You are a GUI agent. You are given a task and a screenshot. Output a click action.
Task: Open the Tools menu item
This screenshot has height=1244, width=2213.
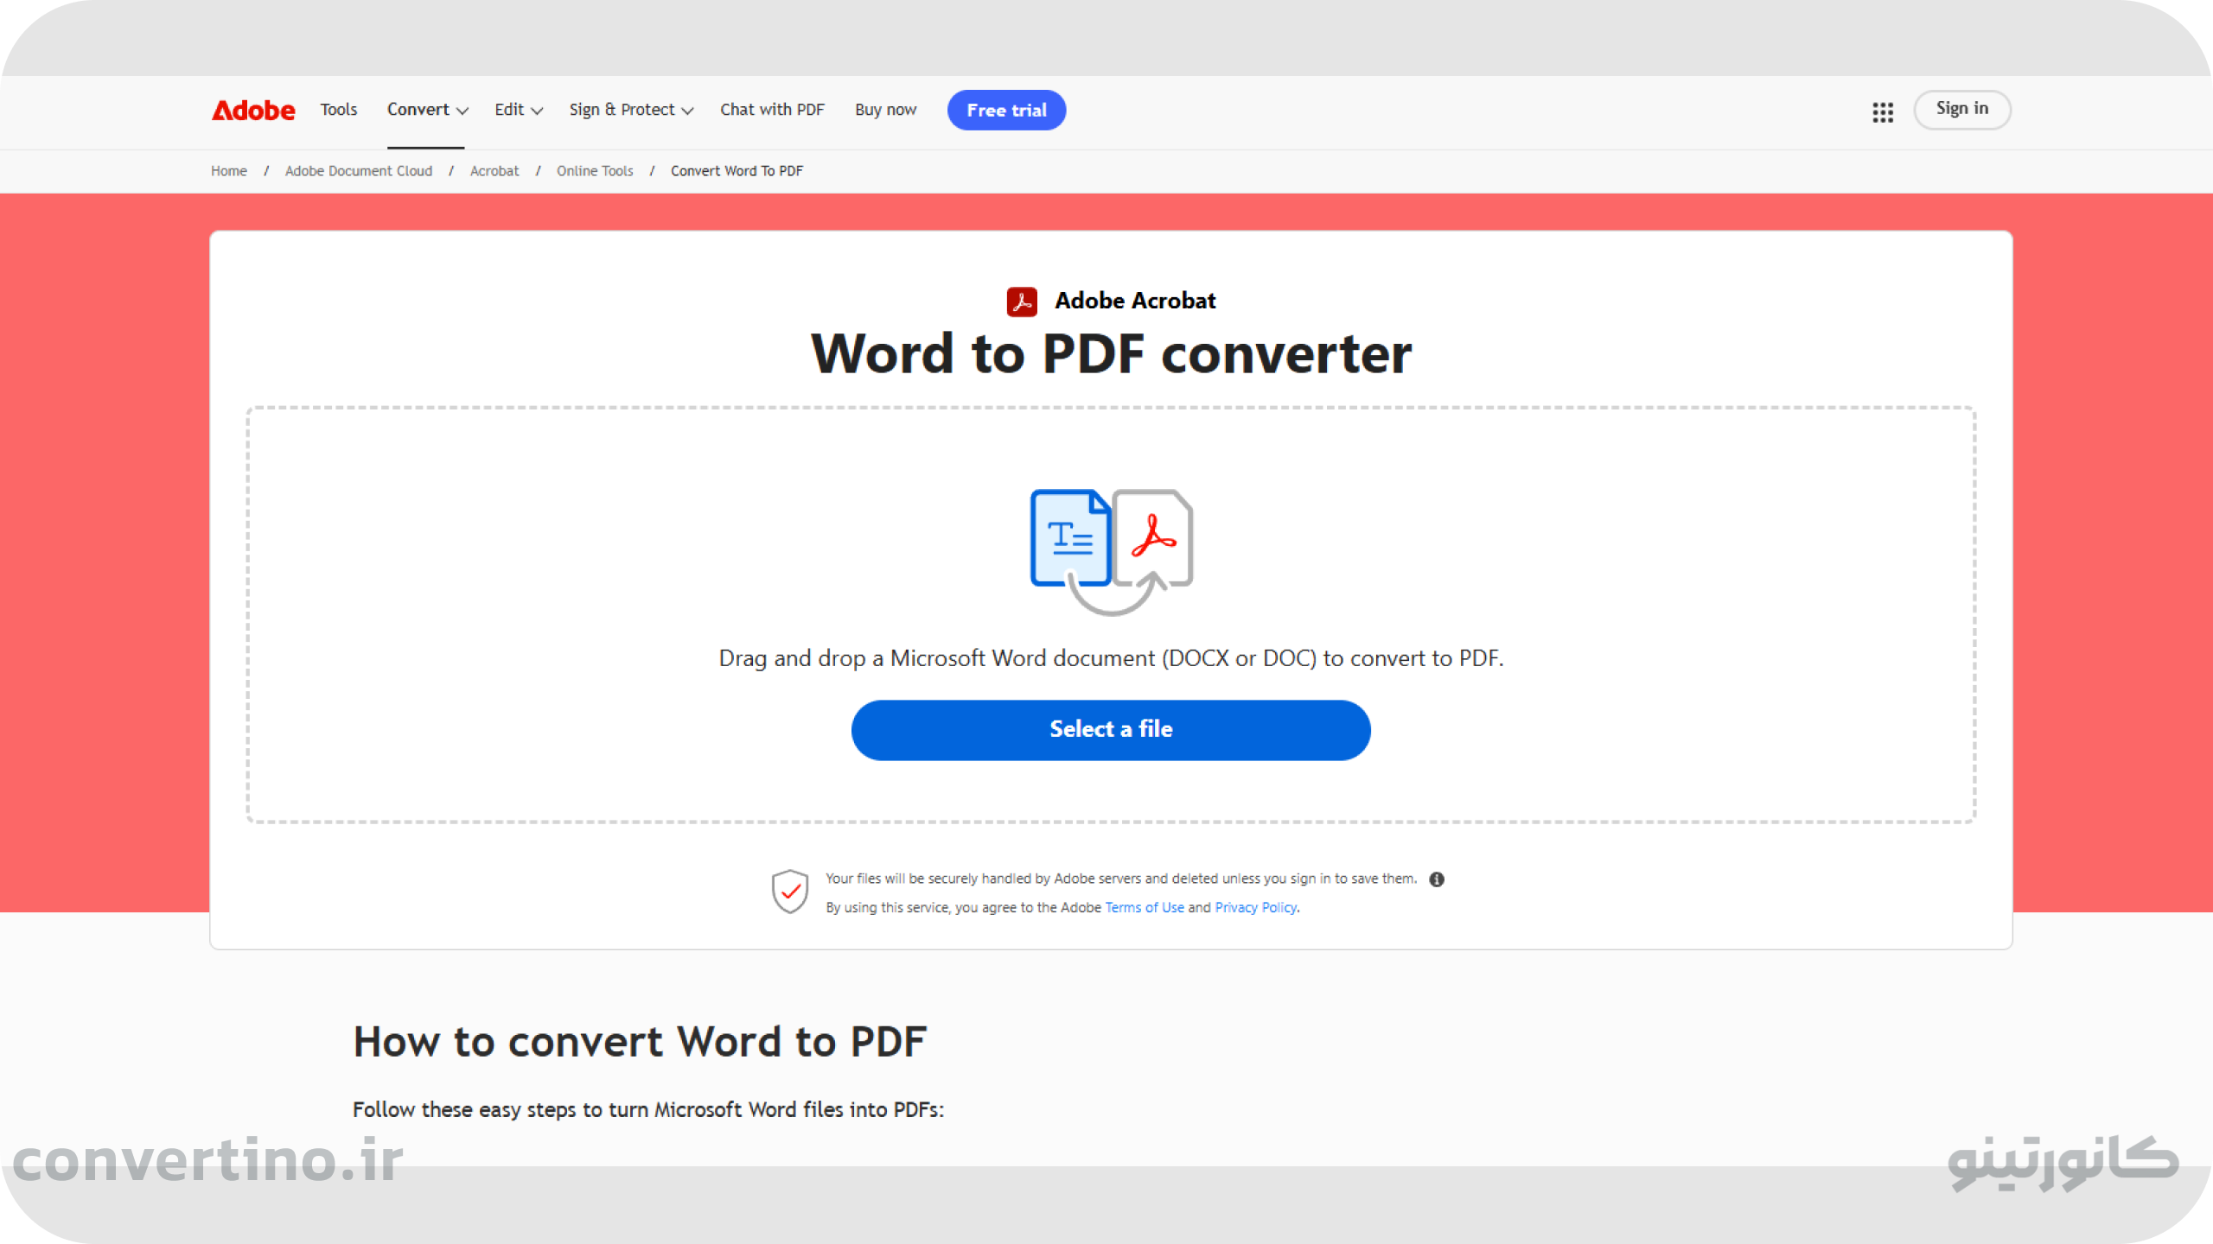(x=338, y=110)
